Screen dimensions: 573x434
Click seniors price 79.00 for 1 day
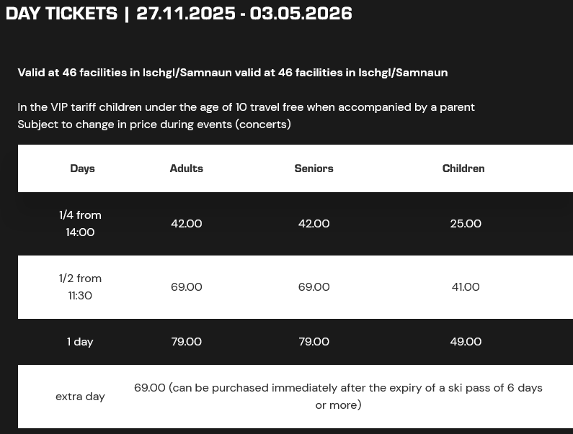pyautogui.click(x=314, y=342)
